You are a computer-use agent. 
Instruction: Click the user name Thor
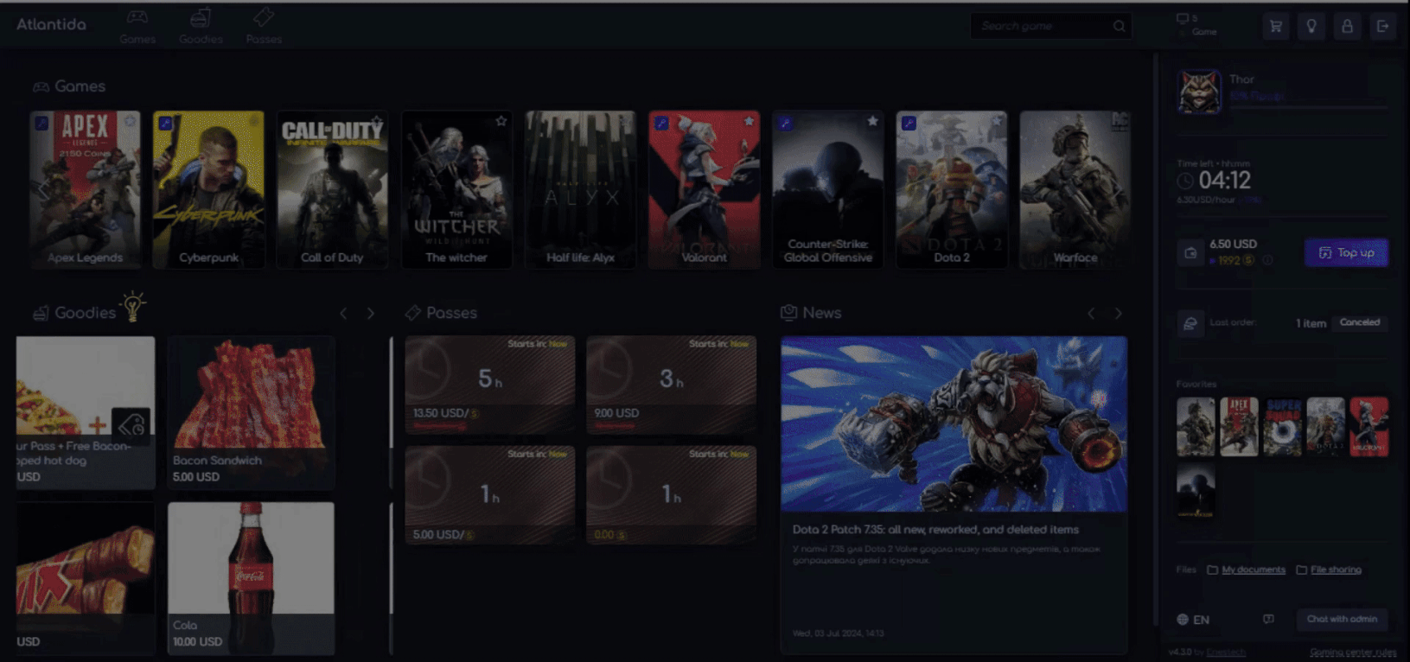click(x=1241, y=79)
